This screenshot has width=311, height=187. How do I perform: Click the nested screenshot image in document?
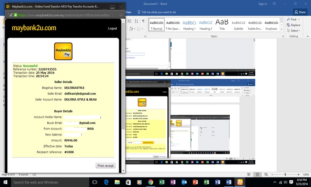[x=190, y=122]
